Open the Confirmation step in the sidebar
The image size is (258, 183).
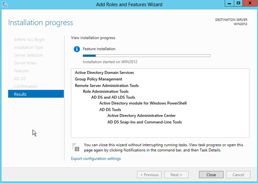click(26, 86)
